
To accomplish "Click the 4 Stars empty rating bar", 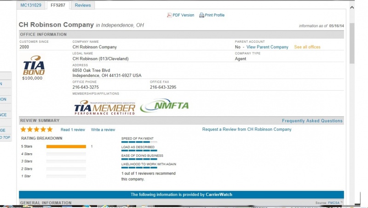I will pyautogui.click(x=66, y=154).
